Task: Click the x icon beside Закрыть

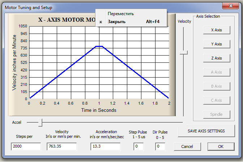Action: (101, 22)
